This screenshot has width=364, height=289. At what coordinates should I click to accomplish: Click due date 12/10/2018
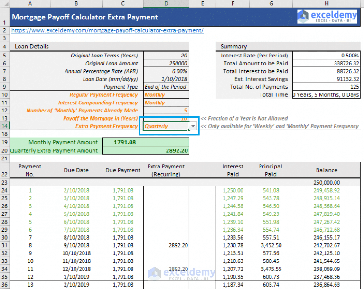pyautogui.click(x=76, y=269)
